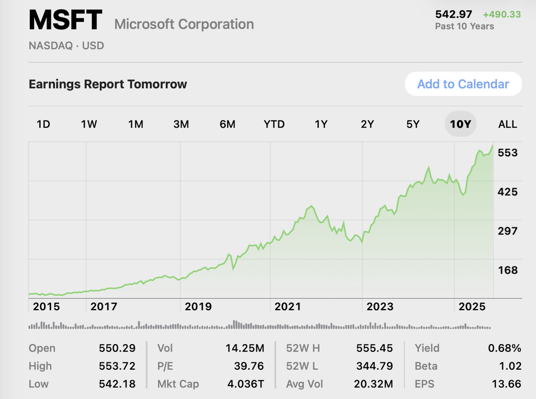Click the +490.33 price change value

pos(501,14)
